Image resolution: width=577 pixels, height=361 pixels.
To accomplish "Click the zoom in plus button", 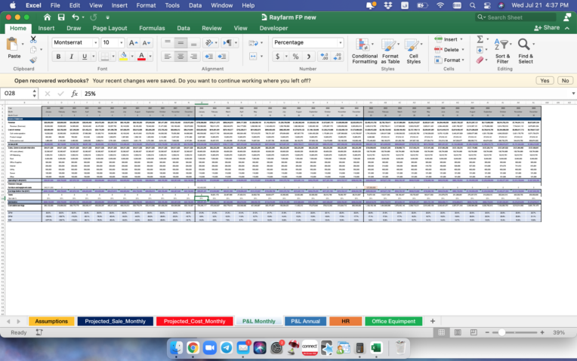I will [x=542, y=332].
